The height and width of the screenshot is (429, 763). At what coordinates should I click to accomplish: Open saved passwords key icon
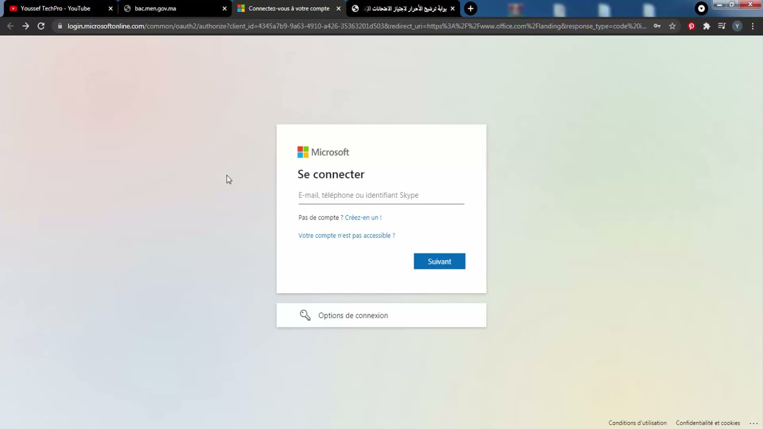[x=657, y=26]
